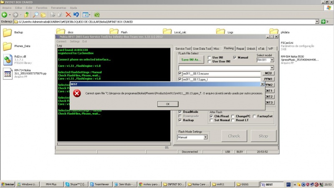Image resolution: width=334 pixels, height=188 pixels.
Task: Select the Local_calc folder icon
Action: click(167, 31)
